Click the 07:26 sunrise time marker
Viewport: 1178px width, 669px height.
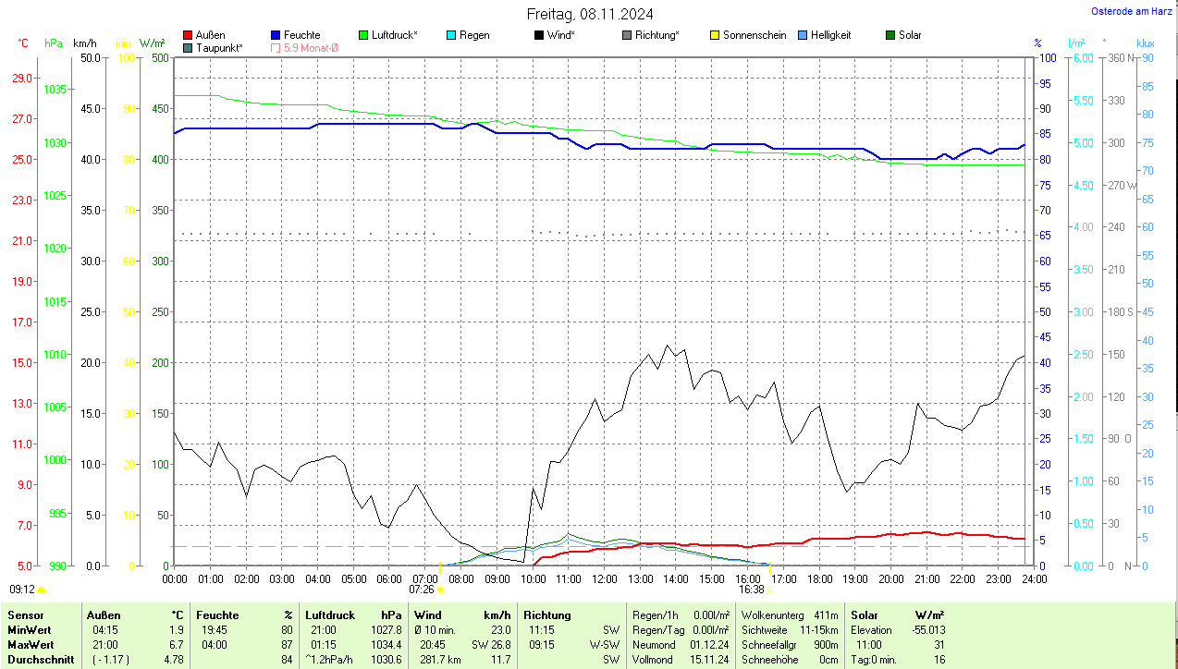tap(422, 589)
